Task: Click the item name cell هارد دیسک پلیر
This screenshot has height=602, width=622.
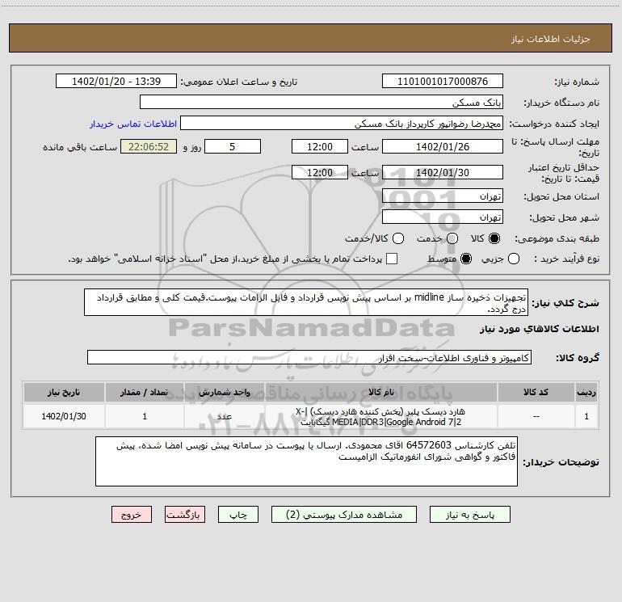Action: coord(380,416)
